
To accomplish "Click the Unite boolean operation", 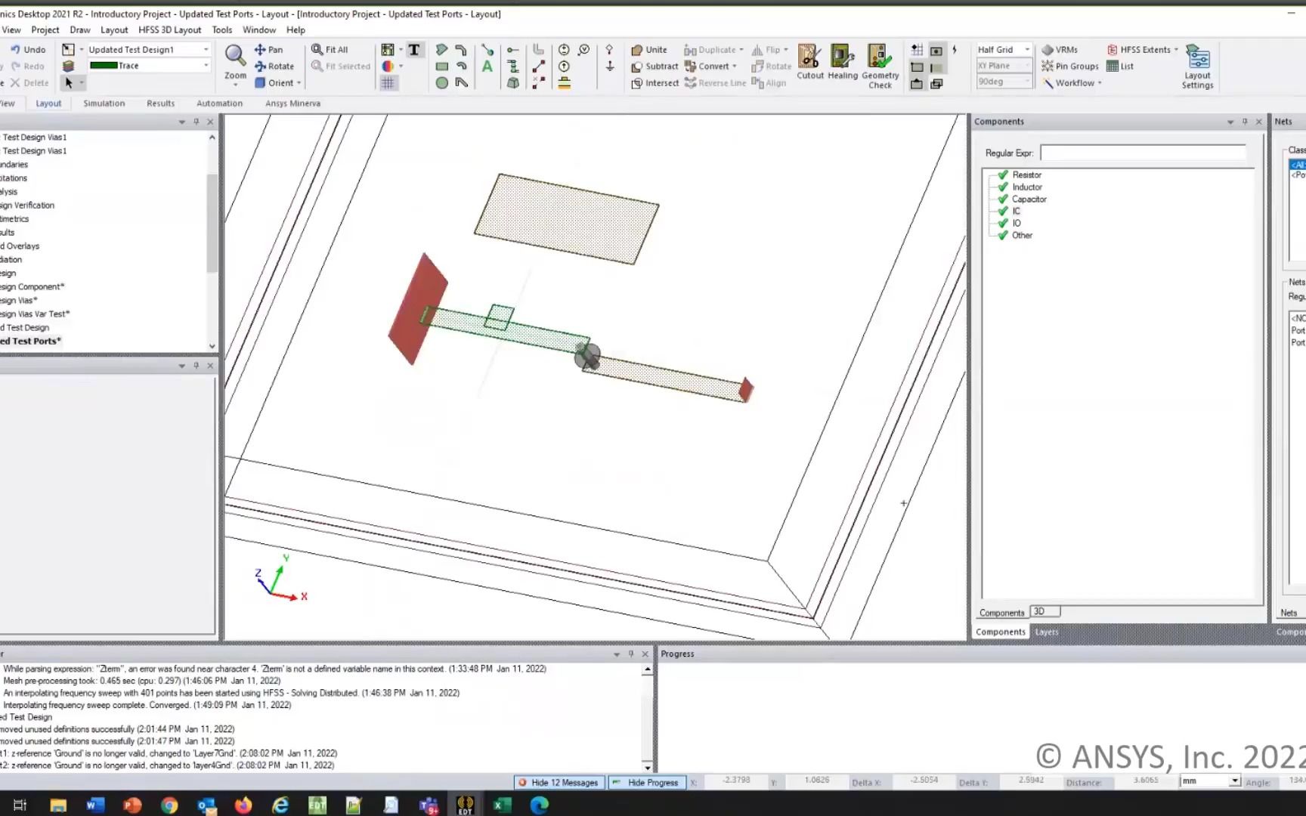I will click(650, 49).
